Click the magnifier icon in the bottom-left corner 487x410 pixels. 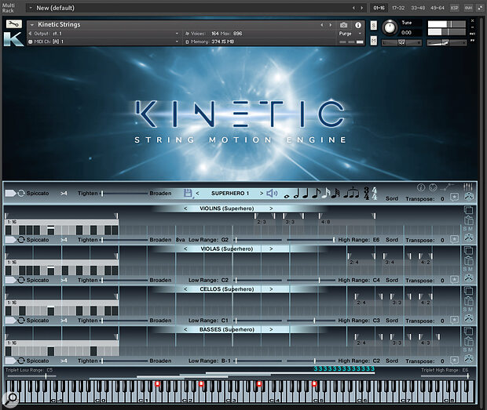point(12,398)
